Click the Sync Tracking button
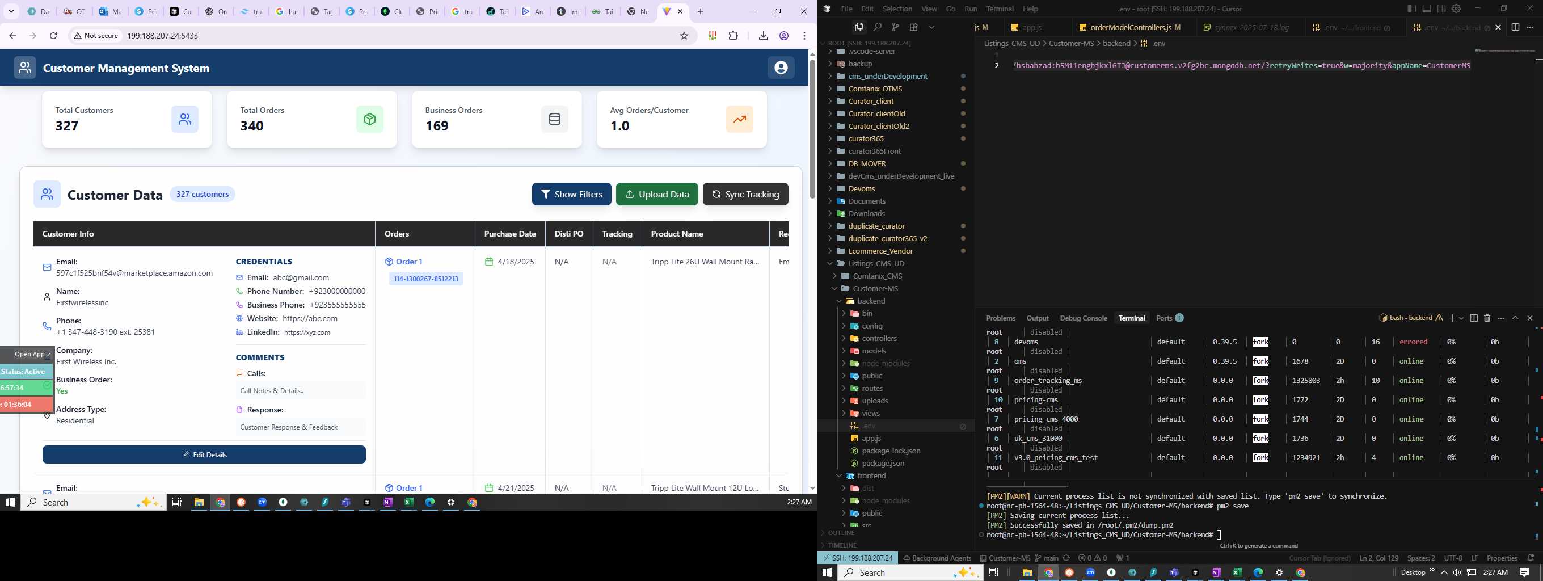 point(745,194)
